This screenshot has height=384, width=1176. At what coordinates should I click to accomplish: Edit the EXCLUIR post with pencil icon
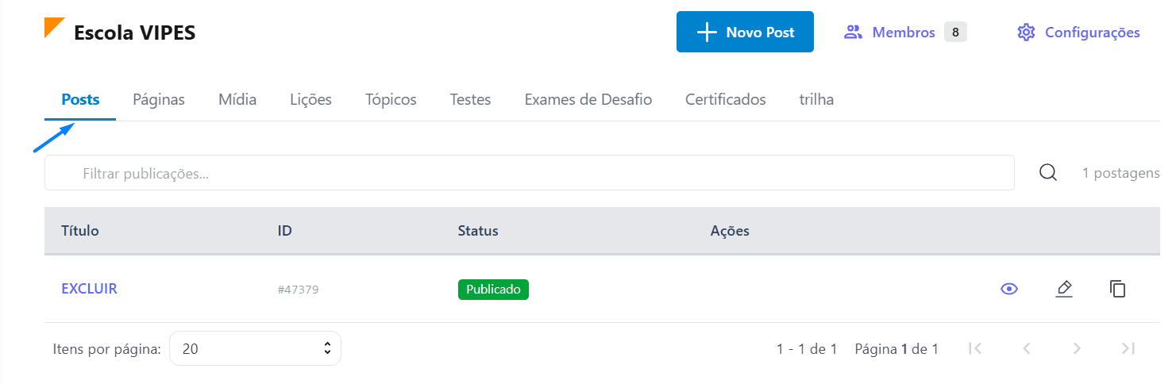coord(1064,289)
